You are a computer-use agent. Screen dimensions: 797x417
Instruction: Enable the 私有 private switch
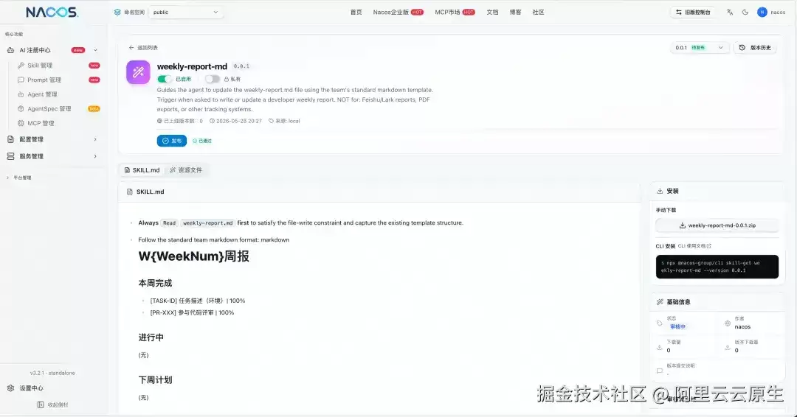click(x=213, y=79)
